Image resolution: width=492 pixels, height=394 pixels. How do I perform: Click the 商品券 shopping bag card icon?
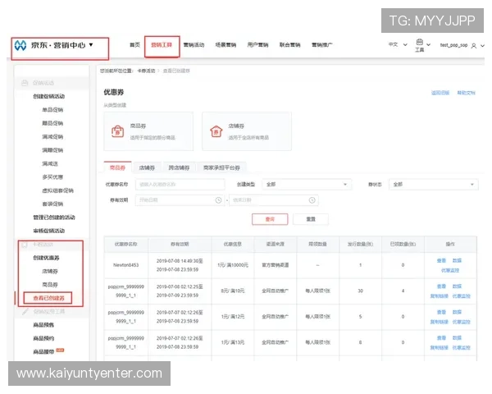117,131
